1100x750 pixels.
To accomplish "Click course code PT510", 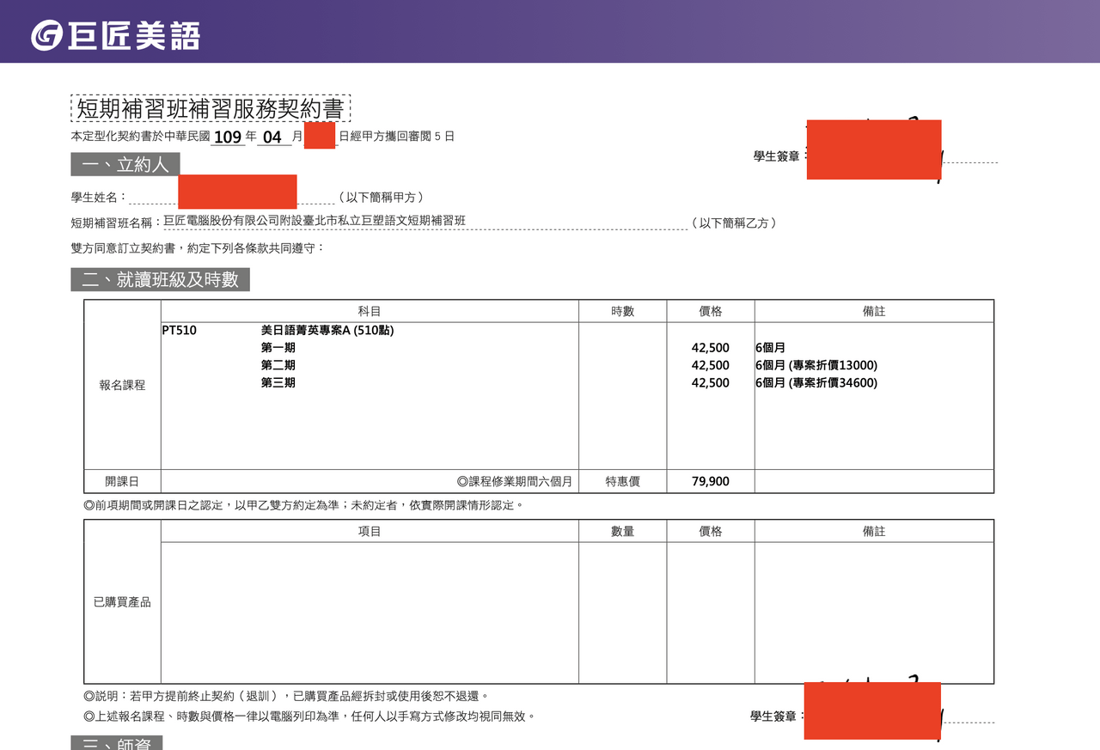I will (180, 330).
